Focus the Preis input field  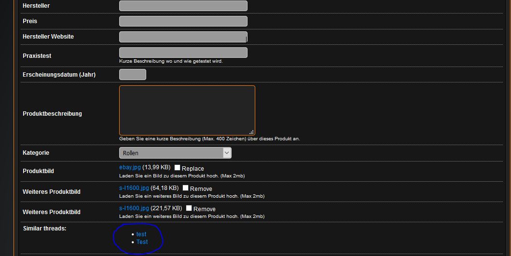coord(183,21)
